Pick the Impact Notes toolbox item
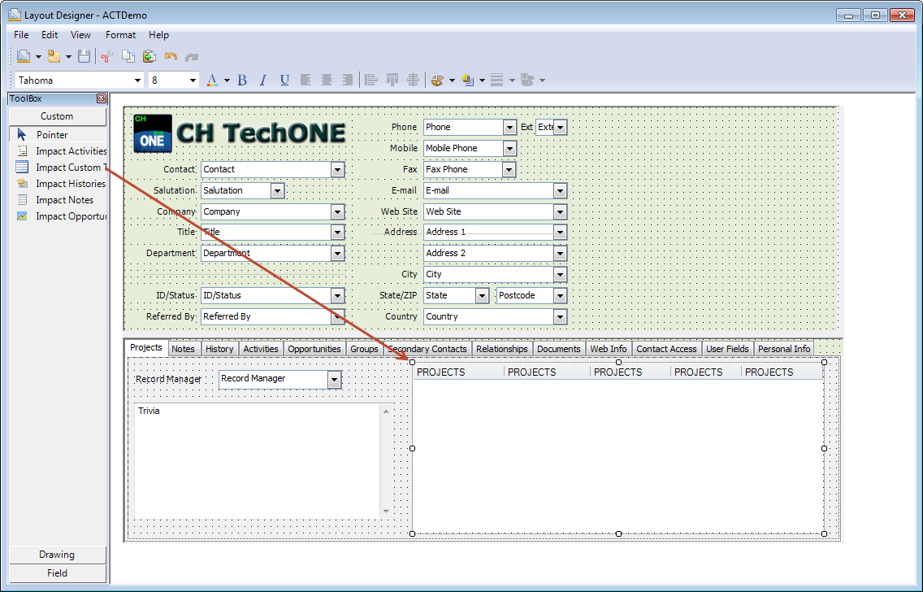The width and height of the screenshot is (923, 592). coord(64,200)
